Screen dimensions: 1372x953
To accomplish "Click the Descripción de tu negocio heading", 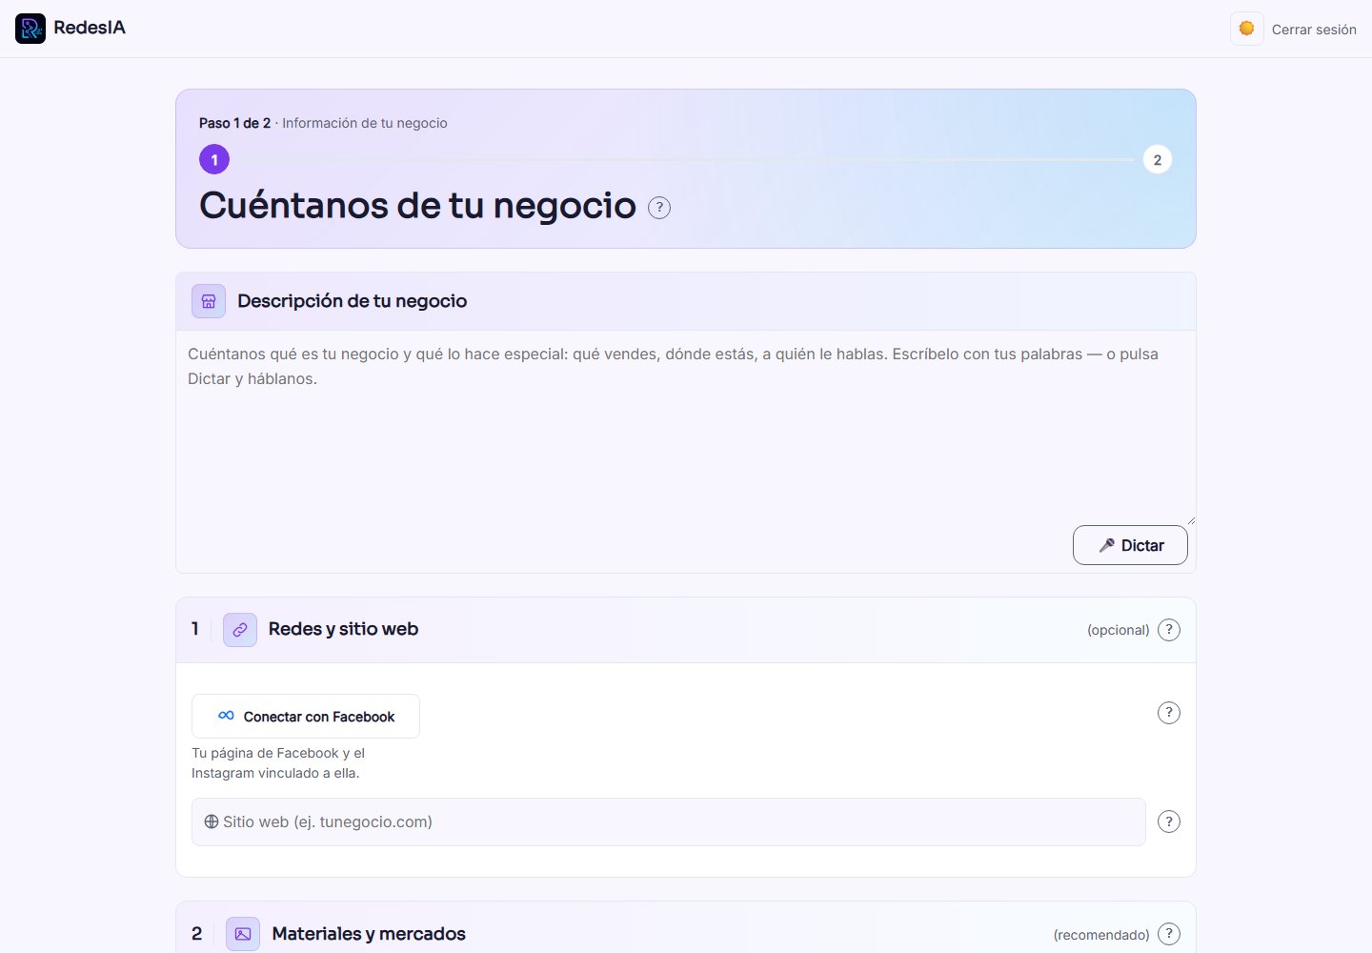I will [352, 301].
